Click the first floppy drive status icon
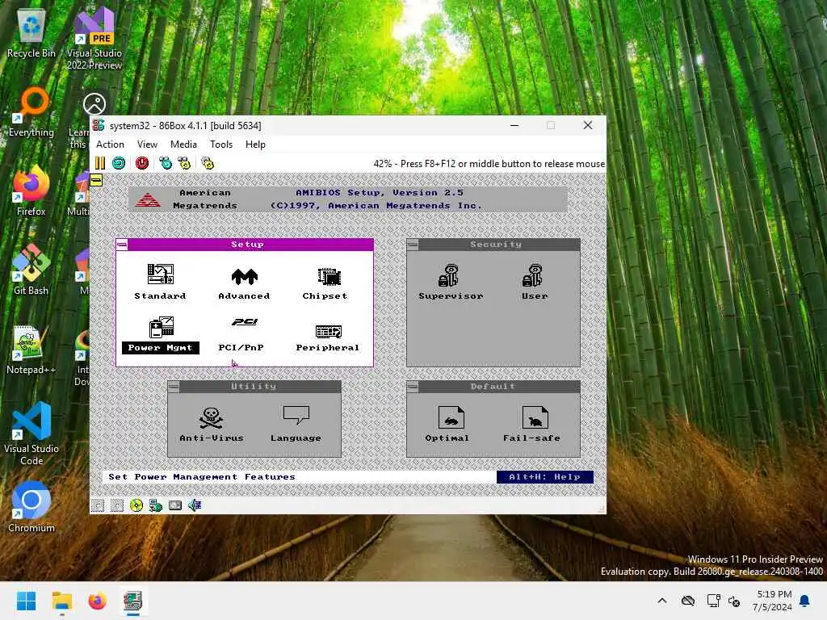Image resolution: width=827 pixels, height=620 pixels. [x=98, y=505]
